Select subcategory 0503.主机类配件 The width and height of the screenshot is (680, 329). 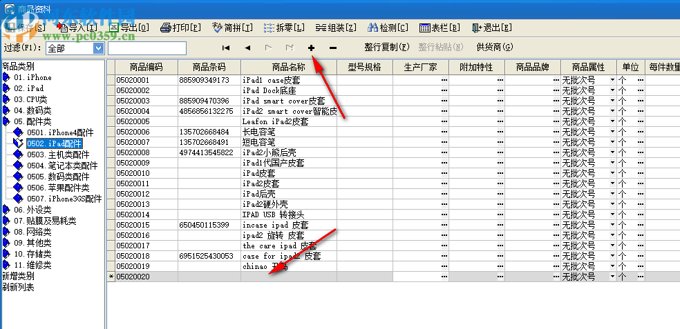pyautogui.click(x=58, y=154)
